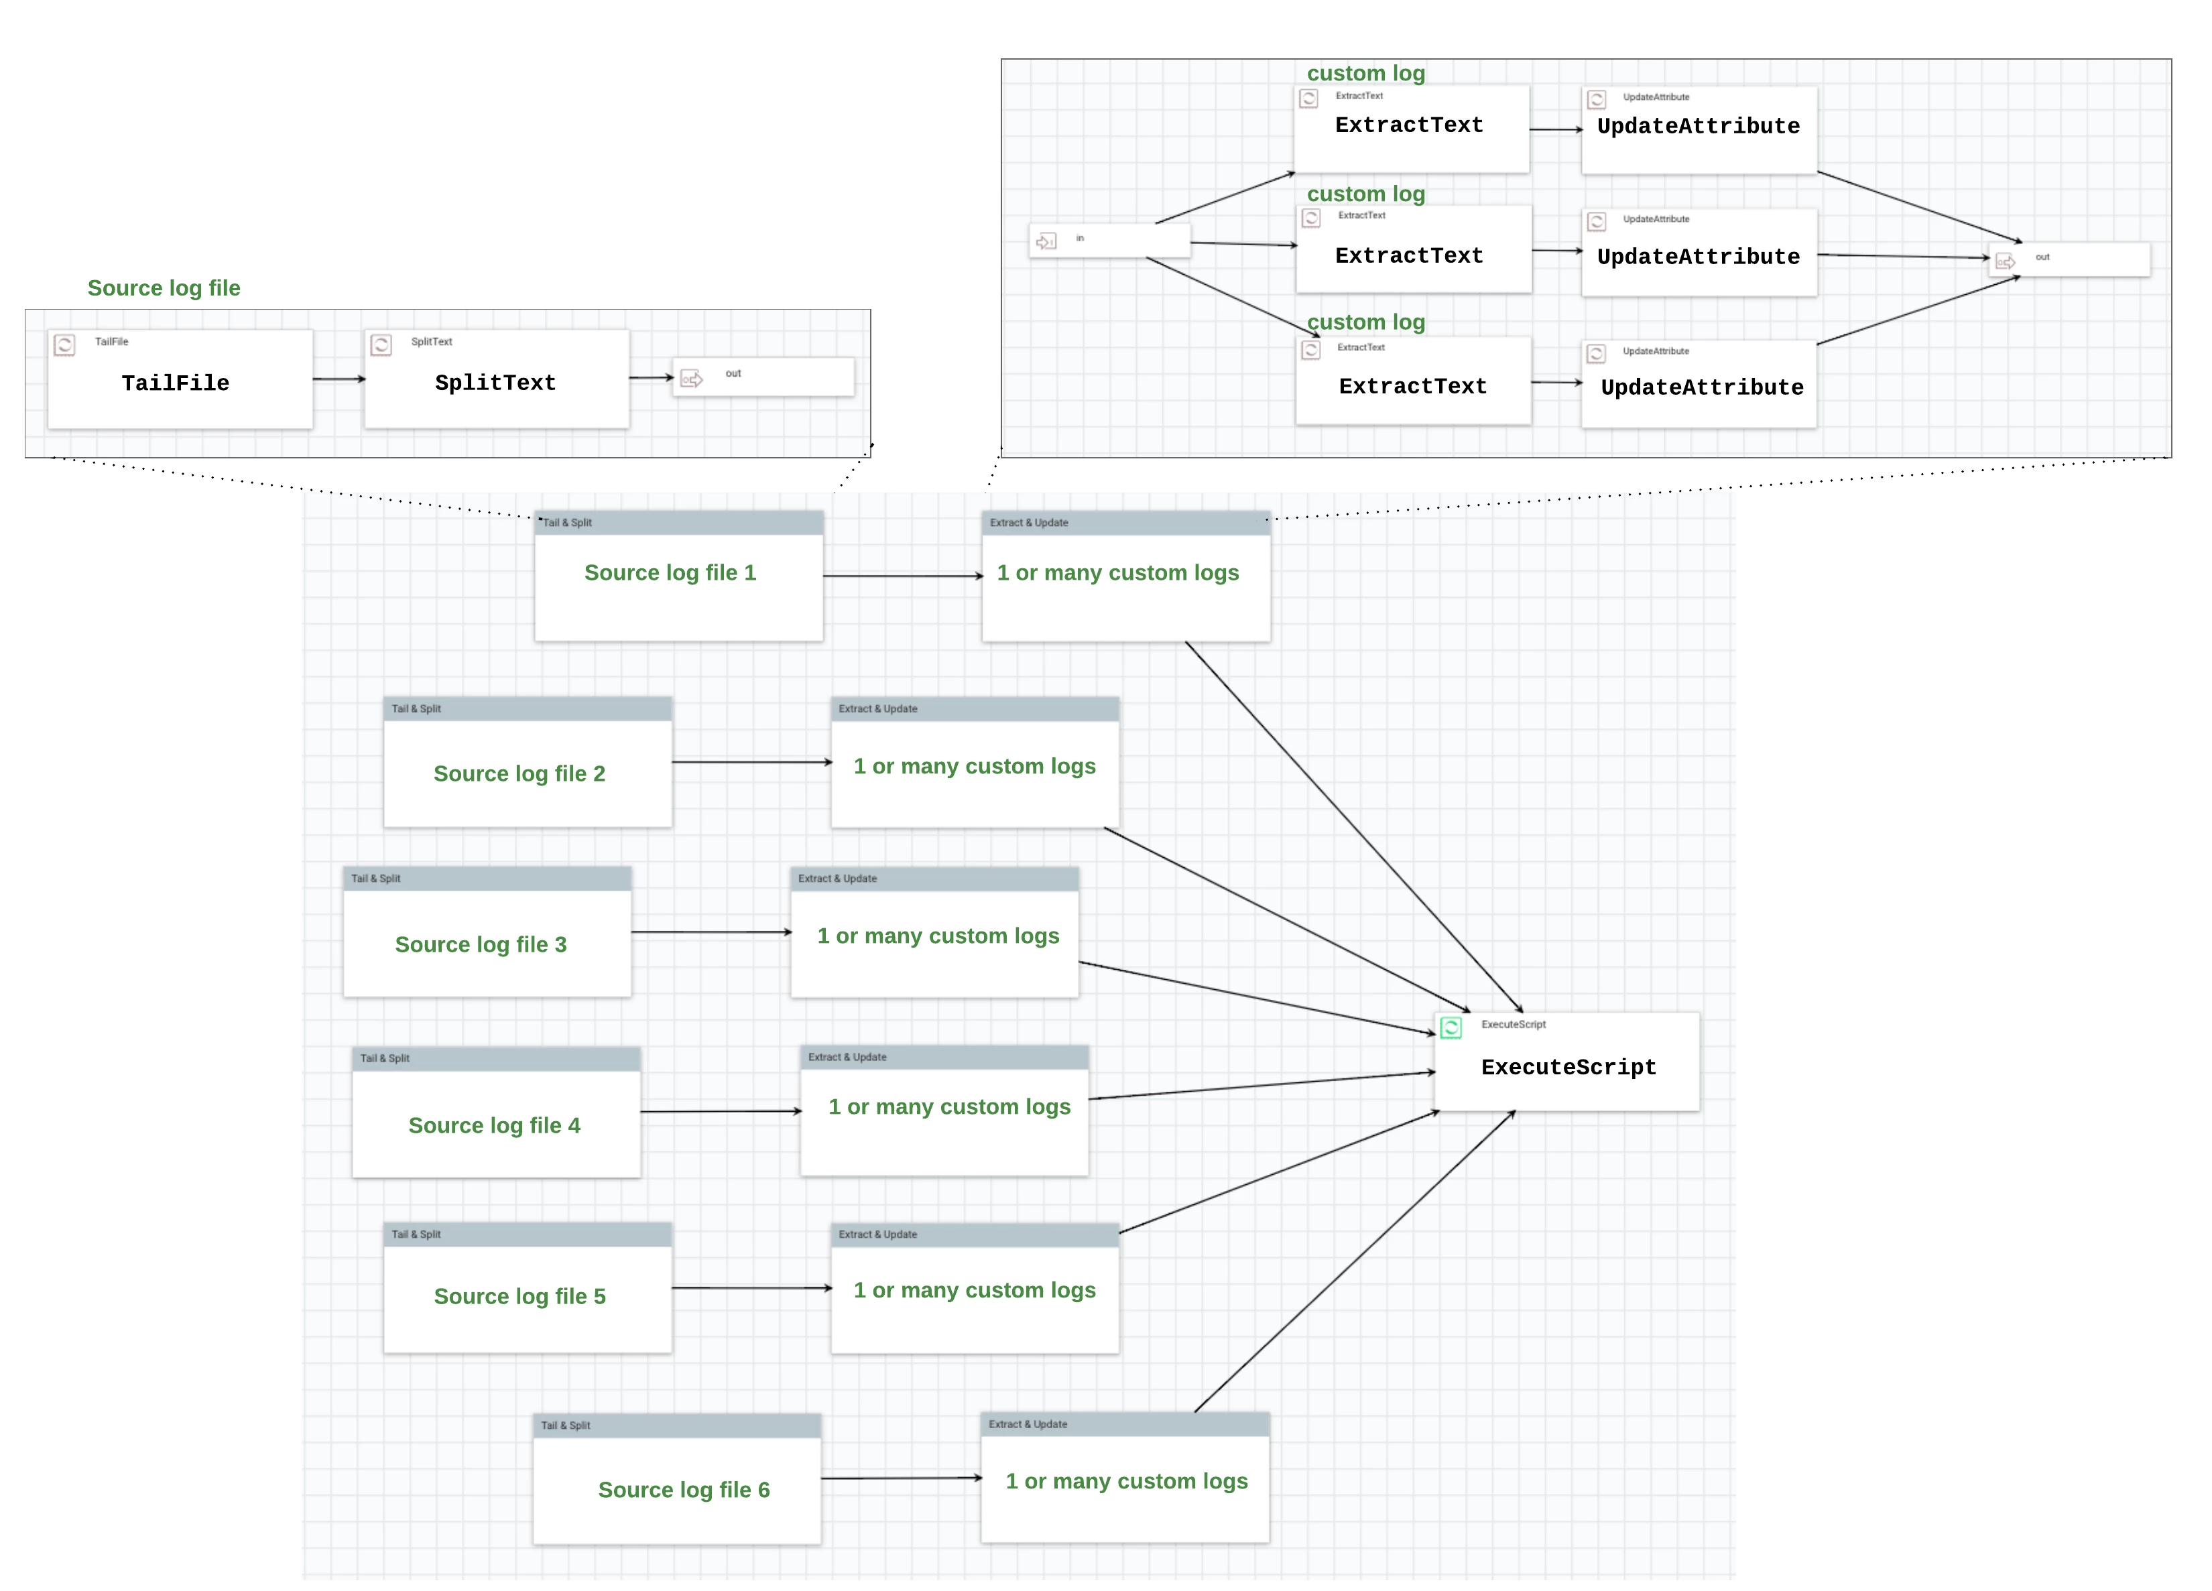Screen dimensions: 2212x1591
Task: Select Extract & Update group next to file 1
Action: (x=1127, y=576)
